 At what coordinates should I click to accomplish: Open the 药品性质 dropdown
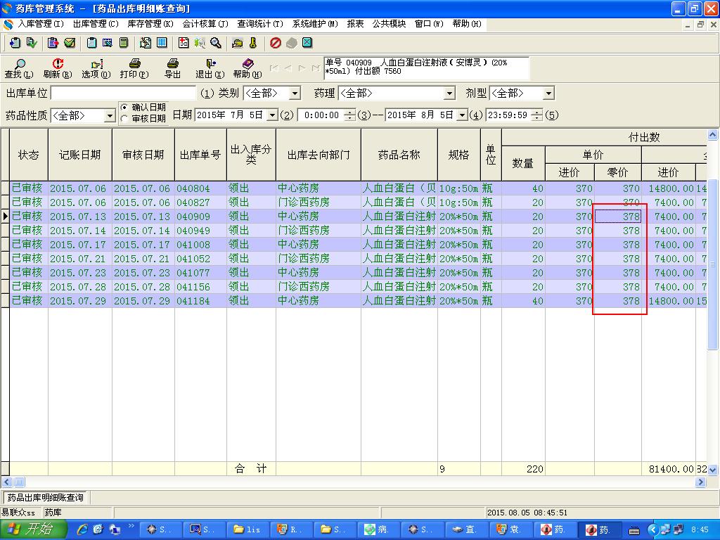(110, 116)
